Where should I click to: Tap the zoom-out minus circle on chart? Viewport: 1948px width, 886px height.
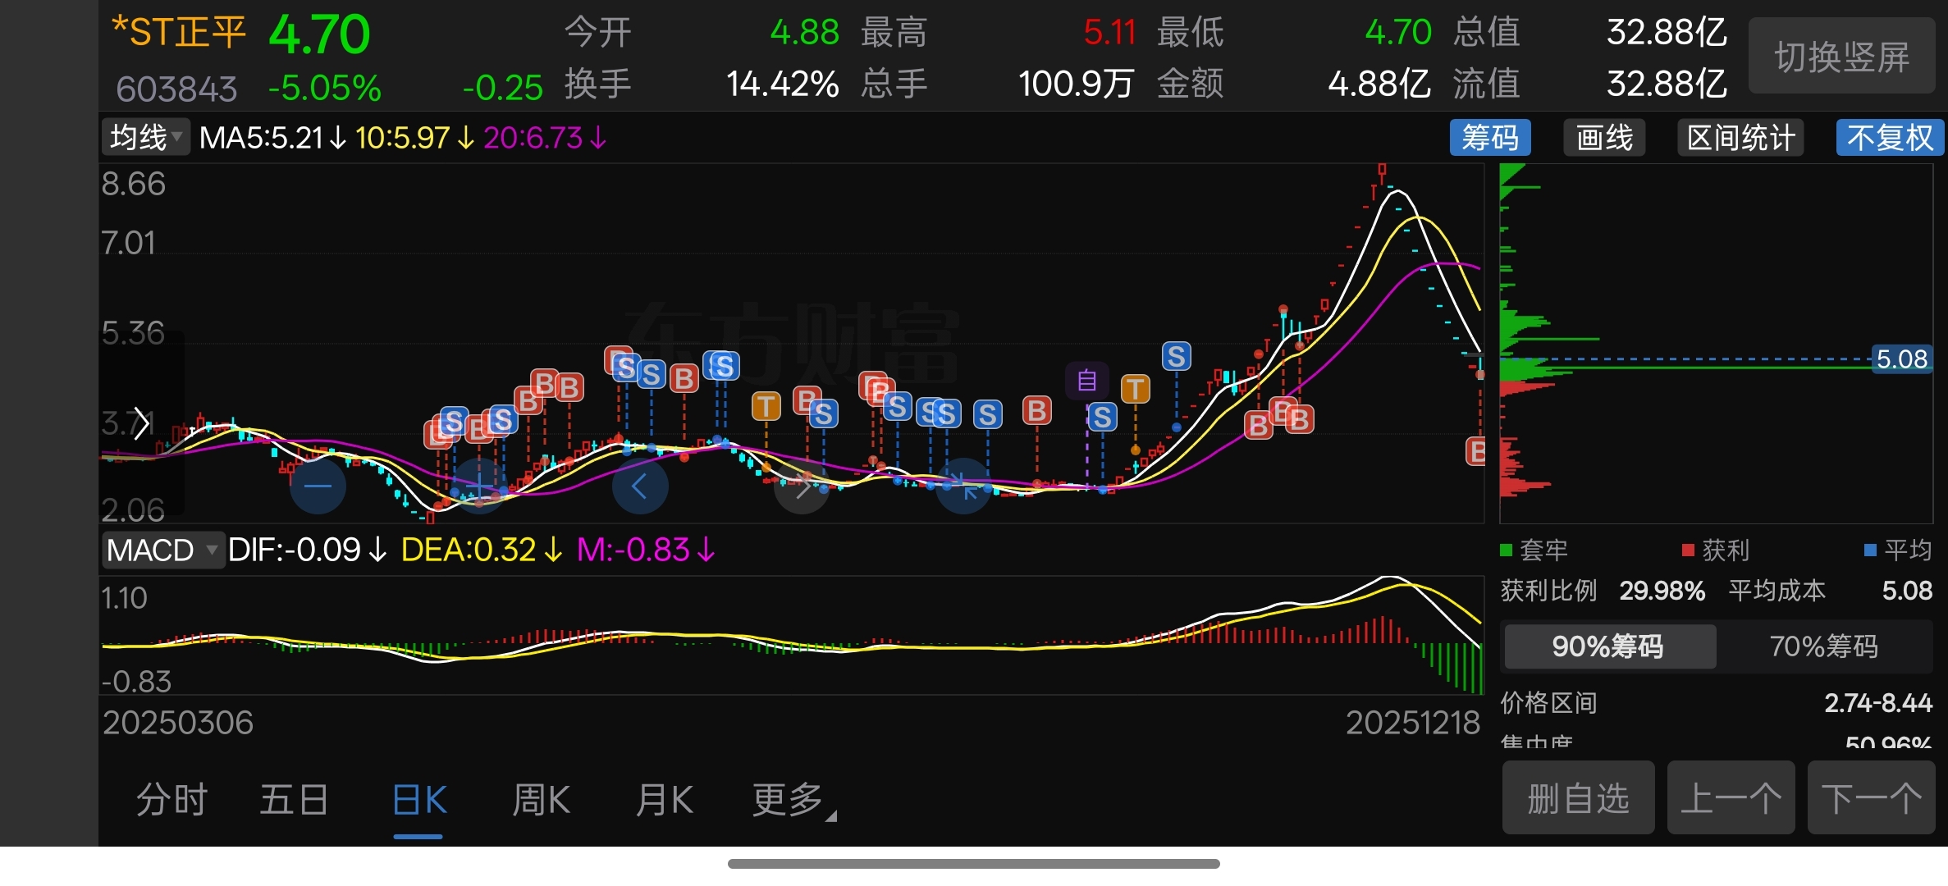tap(318, 486)
